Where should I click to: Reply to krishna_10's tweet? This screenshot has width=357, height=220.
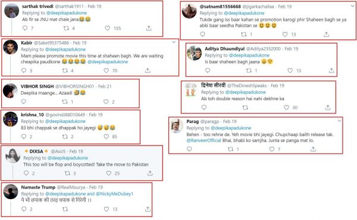[24, 137]
